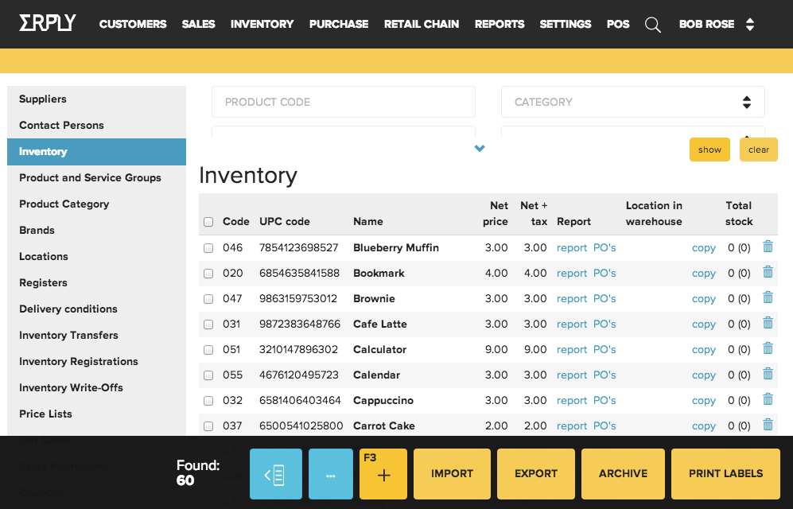Open the Category dropdown filter
The height and width of the screenshot is (509, 793).
(632, 102)
